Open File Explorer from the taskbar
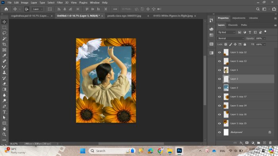 (170, 151)
